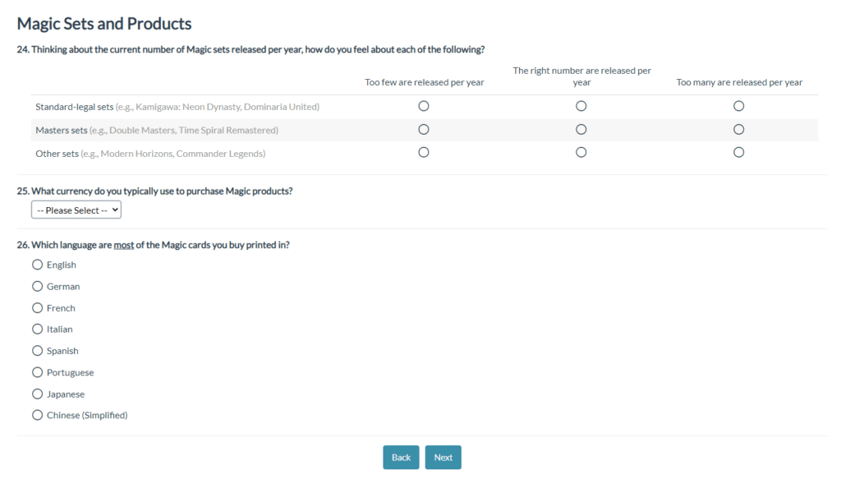
Task: Select 'Right number' for Standard-legal sets
Action: click(581, 106)
